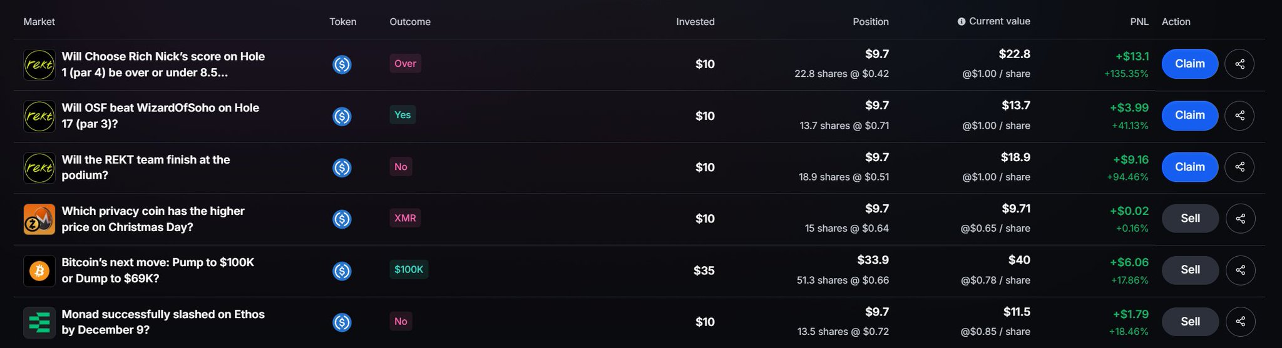Click the Invested column header
Viewport: 1282px width, 348px height.
click(695, 22)
